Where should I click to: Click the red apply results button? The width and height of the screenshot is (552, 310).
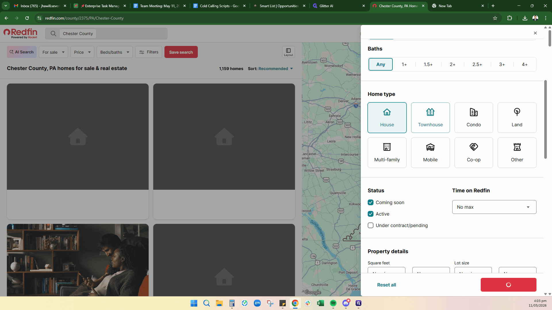coord(508,285)
